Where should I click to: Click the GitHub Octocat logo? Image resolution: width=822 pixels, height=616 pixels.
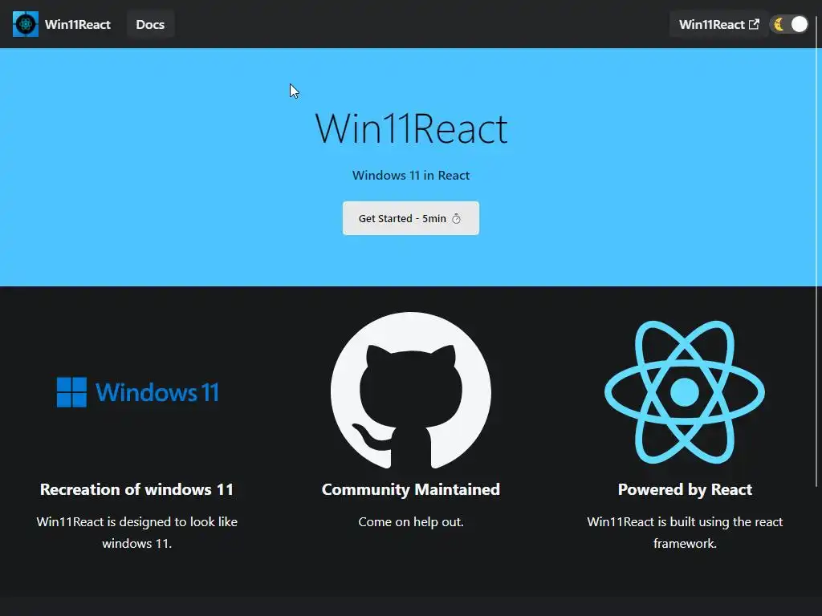point(411,391)
